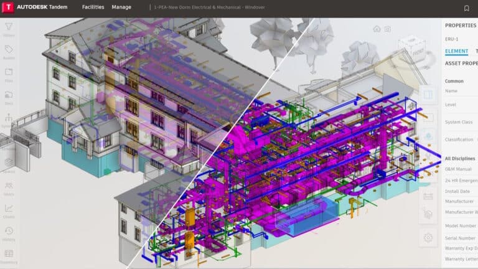Collapse the Common properties section
This screenshot has width=478, height=269.
[x=454, y=81]
